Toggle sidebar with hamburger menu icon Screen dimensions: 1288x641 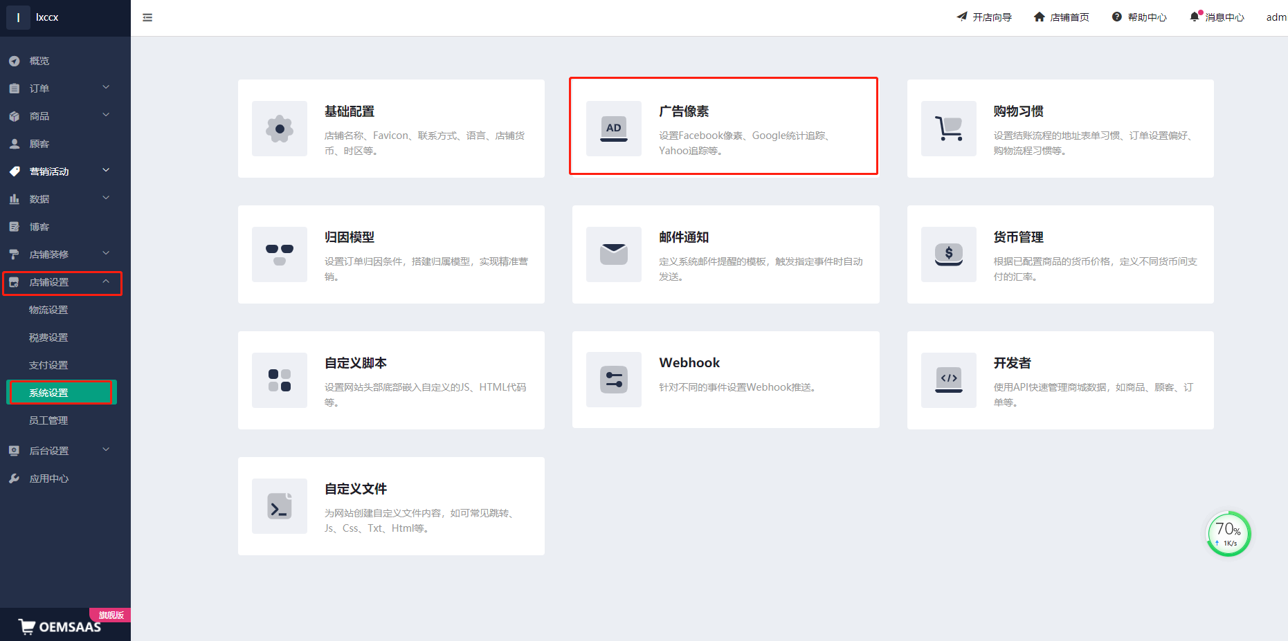click(147, 17)
